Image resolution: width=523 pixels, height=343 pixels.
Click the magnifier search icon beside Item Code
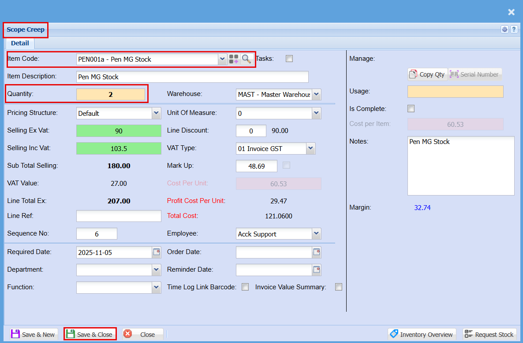pyautogui.click(x=246, y=59)
